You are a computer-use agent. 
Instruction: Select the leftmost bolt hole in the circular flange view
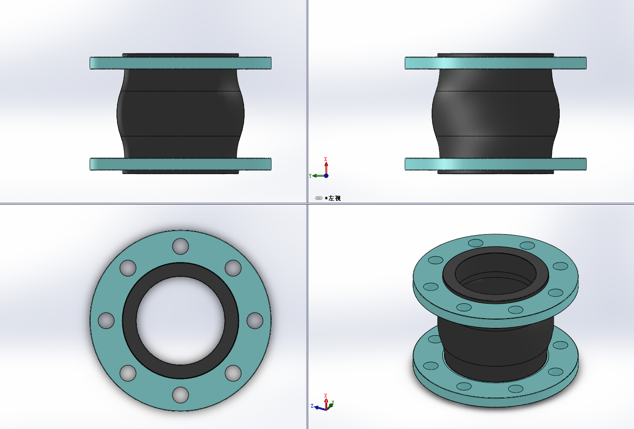(106, 320)
